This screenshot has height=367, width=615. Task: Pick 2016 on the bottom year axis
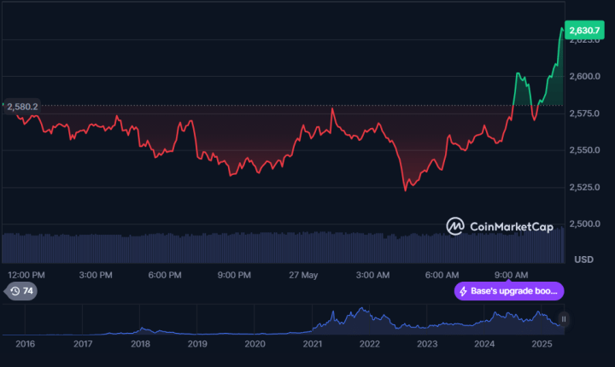[x=26, y=343]
